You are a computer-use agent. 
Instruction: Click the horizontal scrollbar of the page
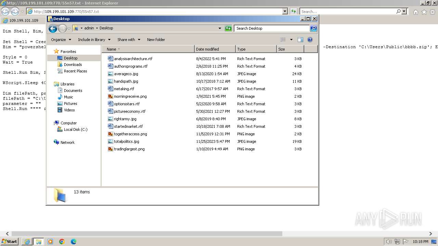(147, 234)
